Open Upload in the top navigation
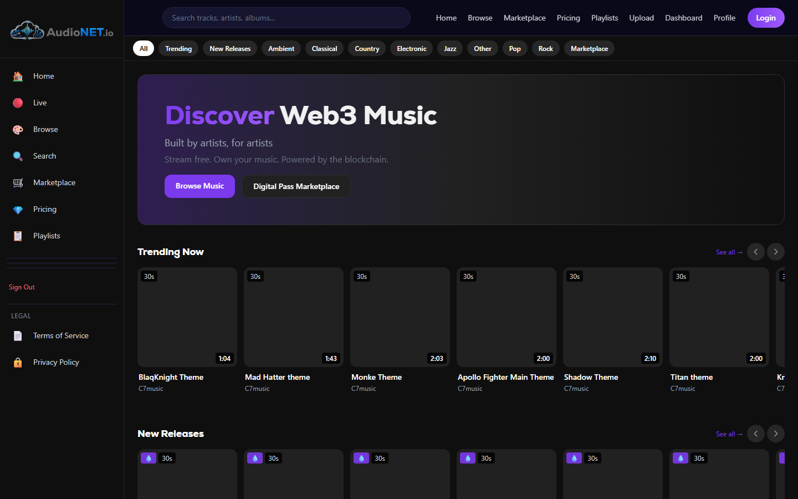Image resolution: width=798 pixels, height=499 pixels. [x=642, y=18]
